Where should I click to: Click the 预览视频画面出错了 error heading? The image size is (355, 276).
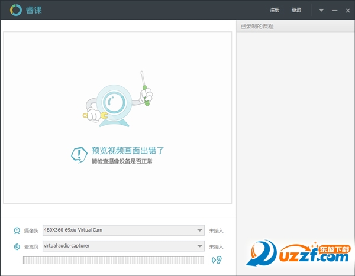click(128, 151)
